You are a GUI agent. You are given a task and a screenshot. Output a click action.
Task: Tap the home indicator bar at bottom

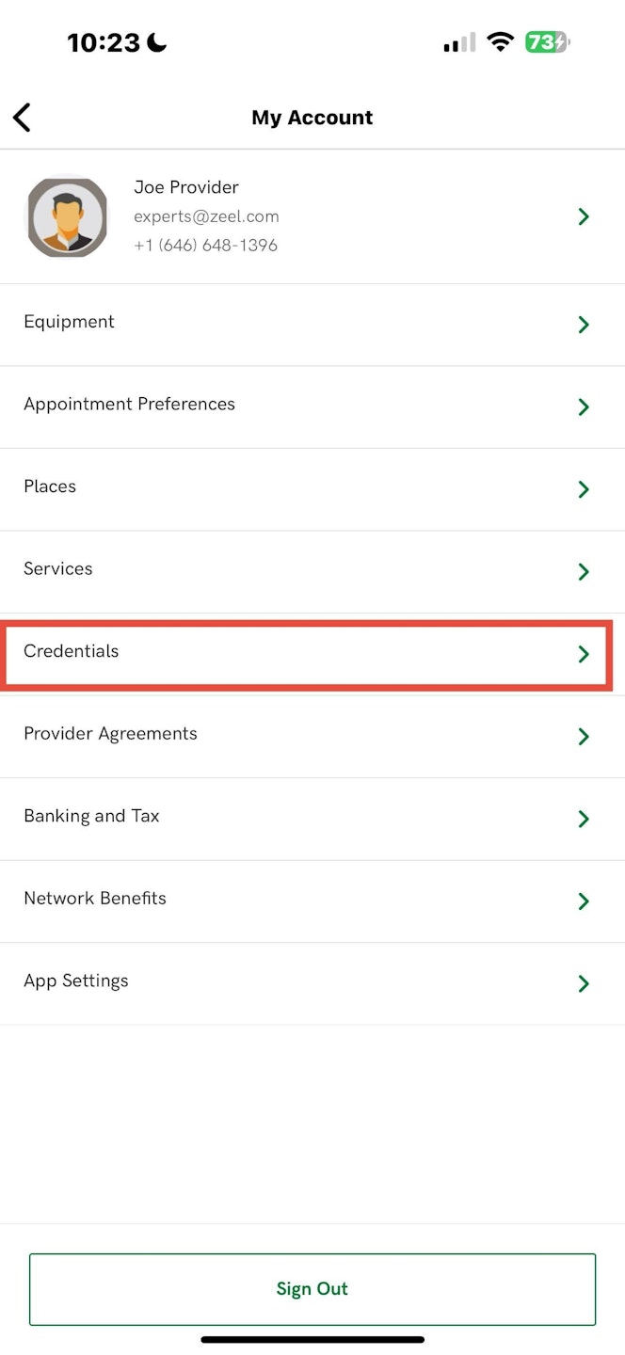coord(312,1339)
